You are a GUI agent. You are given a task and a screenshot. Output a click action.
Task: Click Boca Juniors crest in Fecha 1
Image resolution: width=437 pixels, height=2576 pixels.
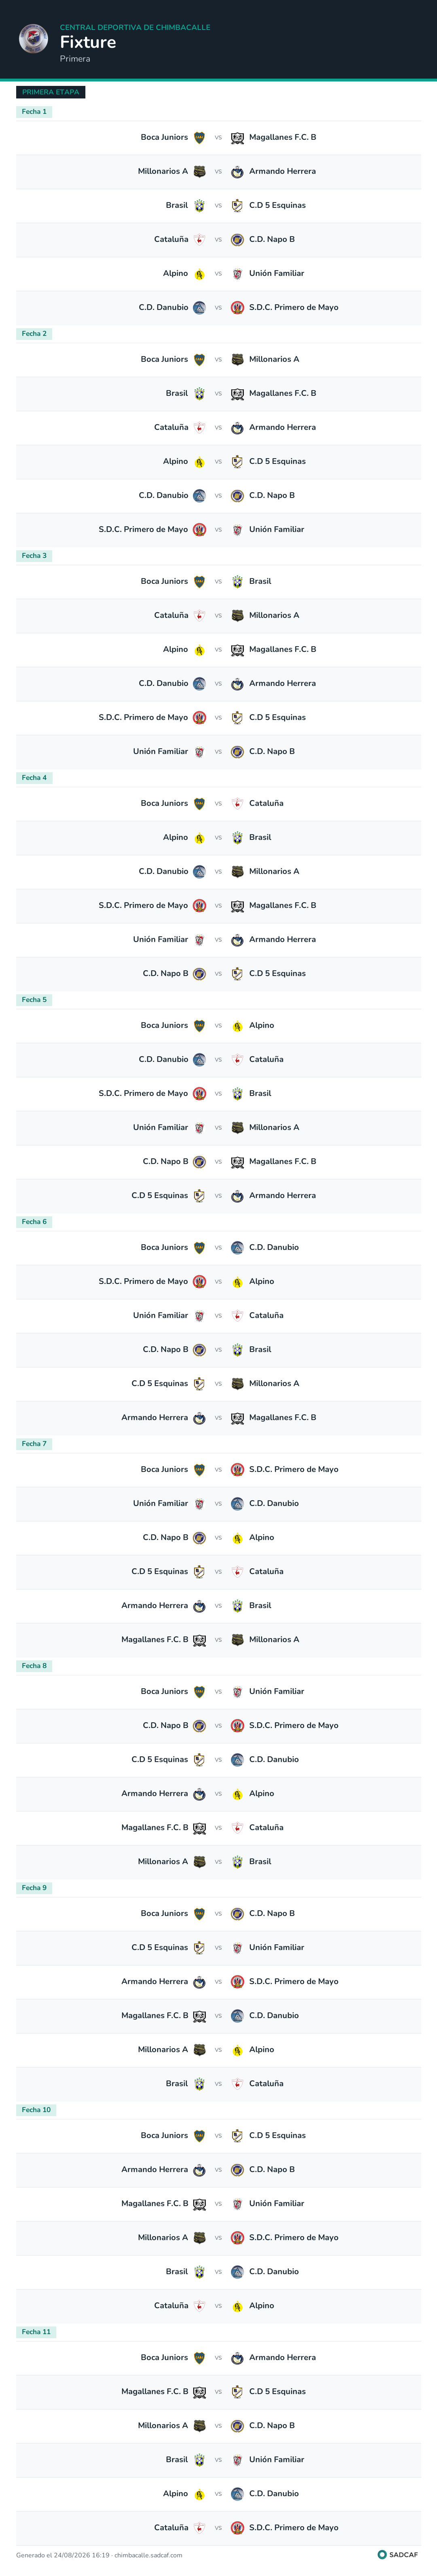click(x=199, y=137)
